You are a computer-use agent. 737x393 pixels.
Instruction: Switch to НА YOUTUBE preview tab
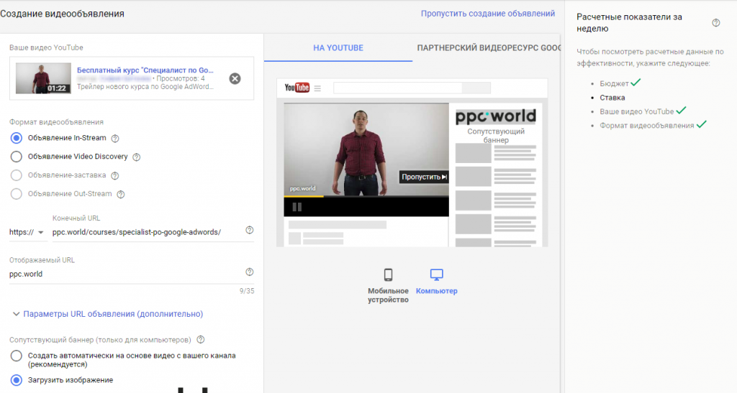pos(338,48)
